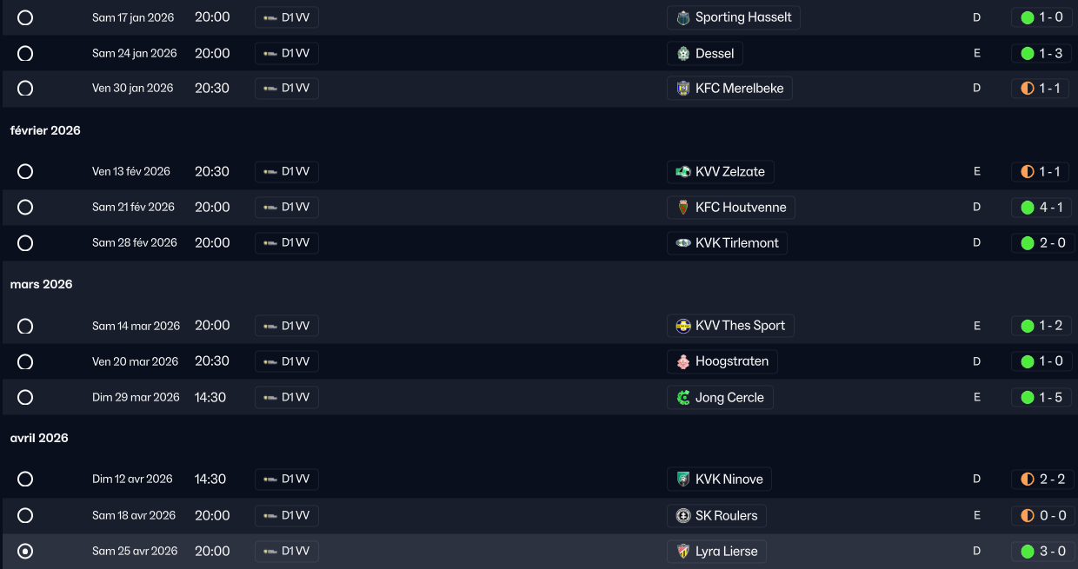
Task: Open the 1 - 5 result against Jong Cercle
Action: point(1041,398)
